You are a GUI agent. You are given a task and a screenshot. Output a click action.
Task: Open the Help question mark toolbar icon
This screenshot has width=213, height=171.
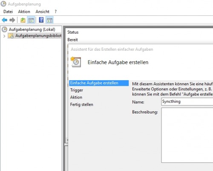click(41, 20)
